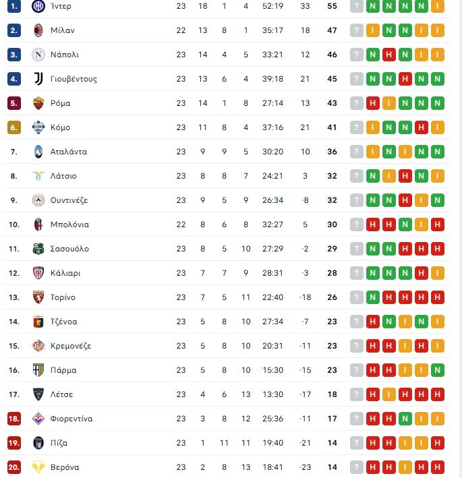Click the Genoa club crest

pos(38,322)
